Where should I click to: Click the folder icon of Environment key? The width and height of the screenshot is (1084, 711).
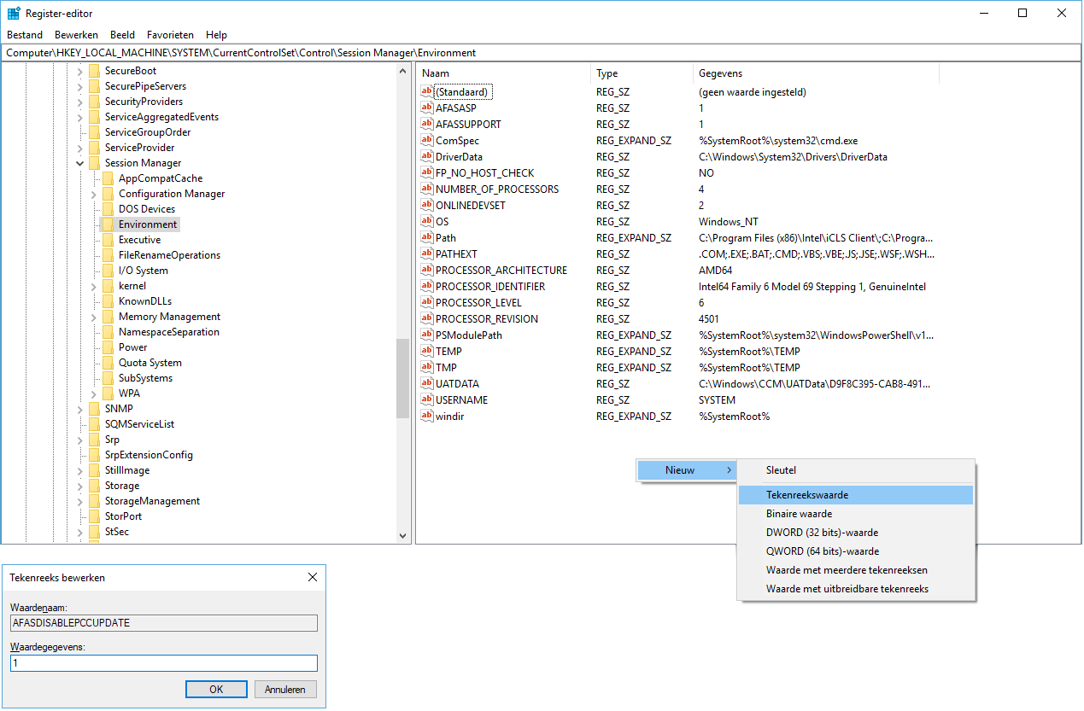pyautogui.click(x=108, y=224)
